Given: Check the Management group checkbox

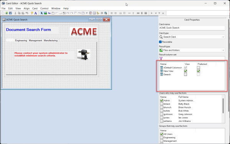Looking at the screenshot, I should [162, 141].
